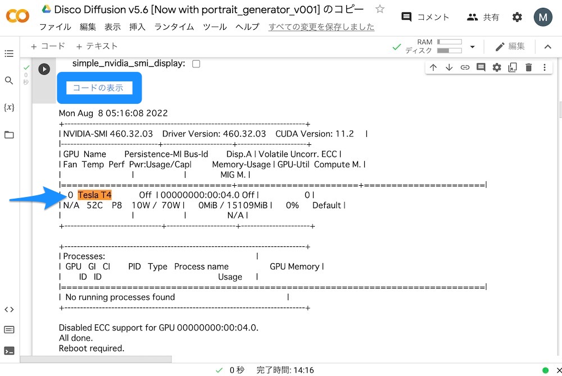Copy link to cell
This screenshot has height=376, width=562.
pos(465,67)
